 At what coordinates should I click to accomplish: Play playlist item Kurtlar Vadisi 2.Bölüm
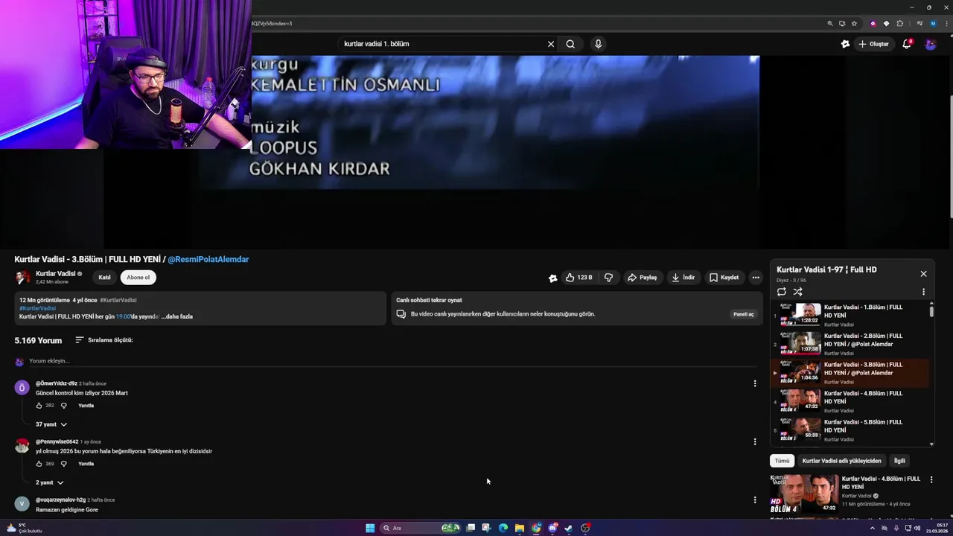849,344
